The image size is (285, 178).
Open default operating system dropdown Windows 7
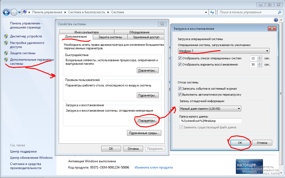[x=224, y=51]
